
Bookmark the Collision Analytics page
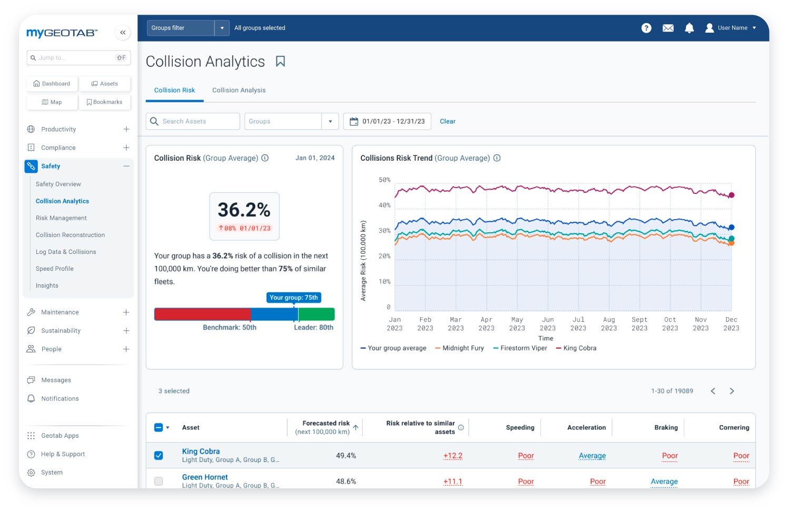[280, 62]
